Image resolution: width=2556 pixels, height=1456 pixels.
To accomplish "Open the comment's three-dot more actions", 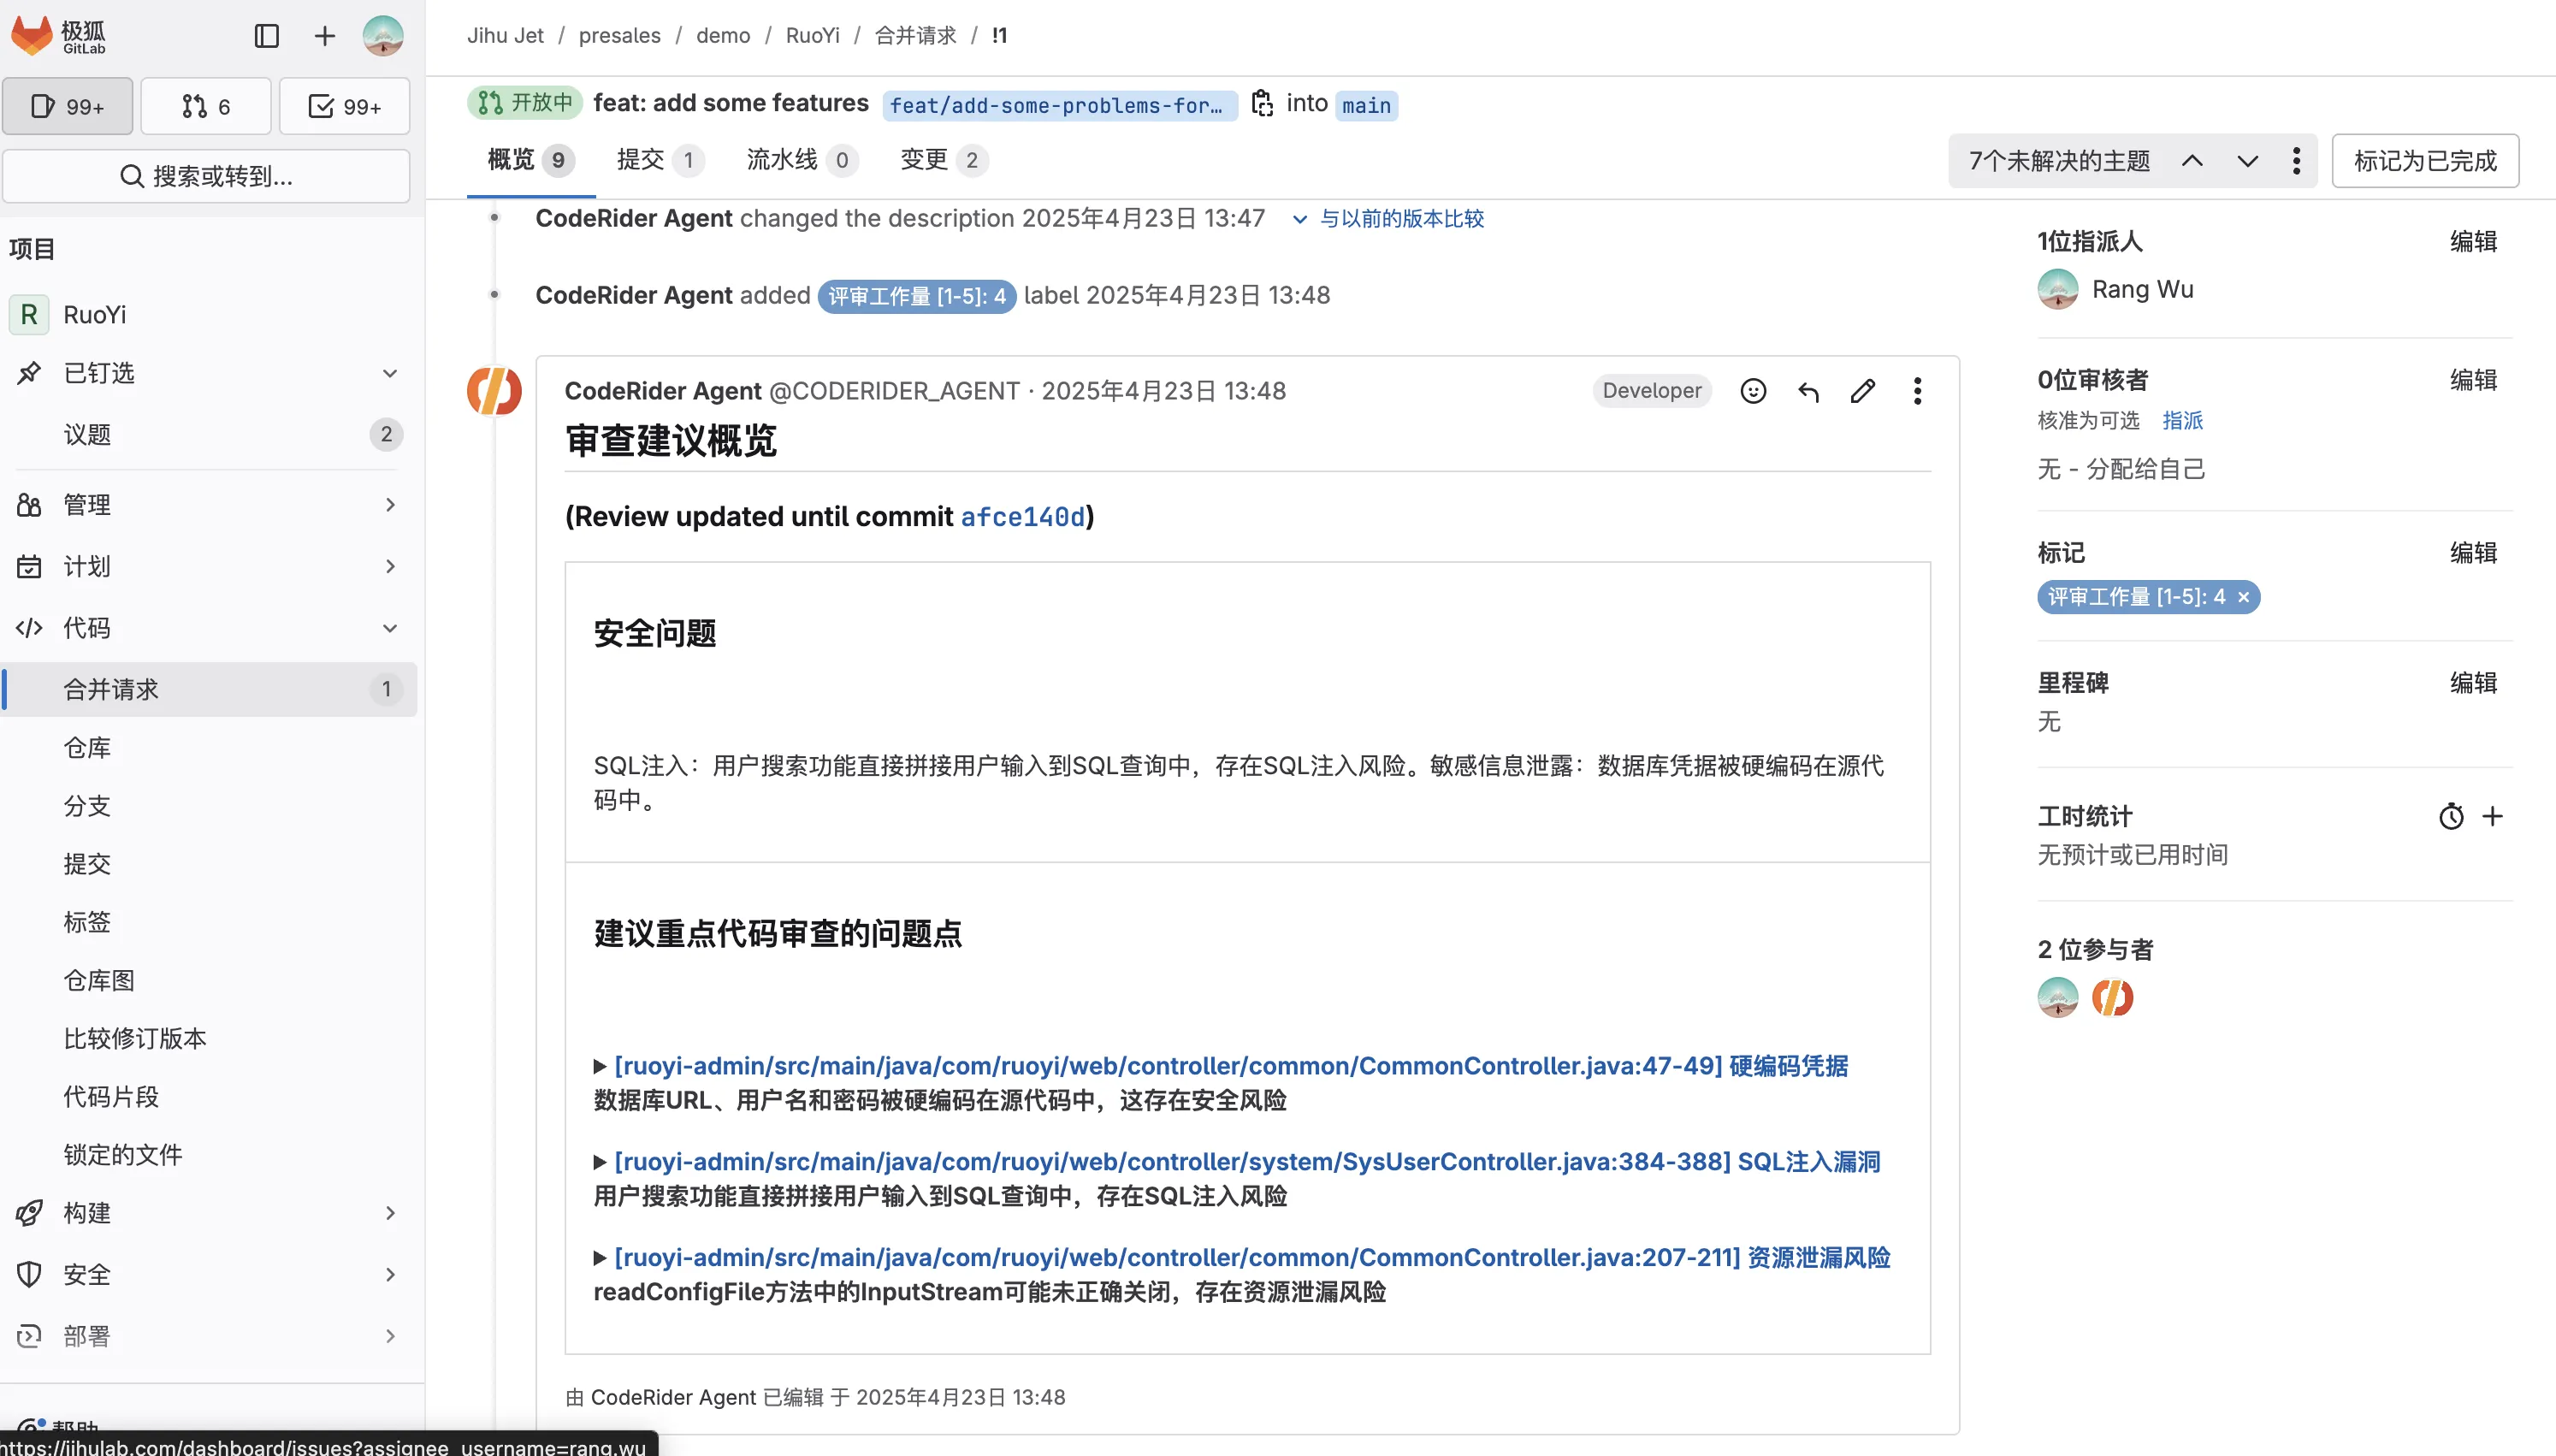I will pos(1916,391).
